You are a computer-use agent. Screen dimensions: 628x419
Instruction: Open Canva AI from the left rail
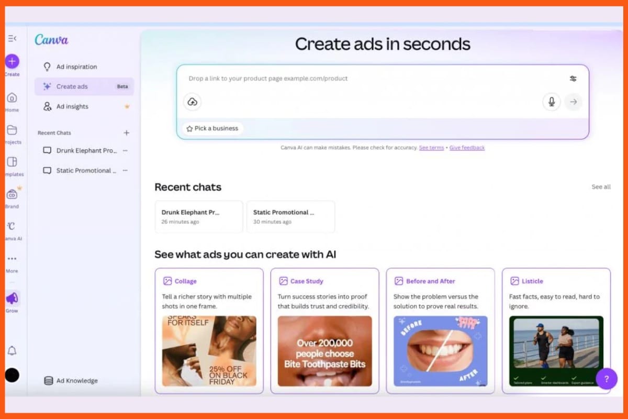[12, 226]
